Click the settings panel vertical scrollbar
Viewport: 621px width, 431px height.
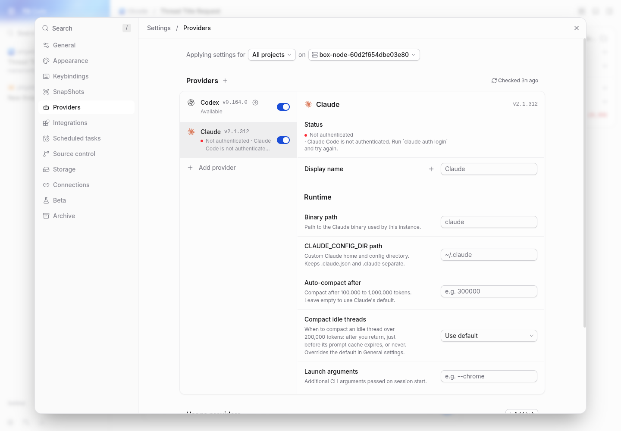pyautogui.click(x=584, y=183)
